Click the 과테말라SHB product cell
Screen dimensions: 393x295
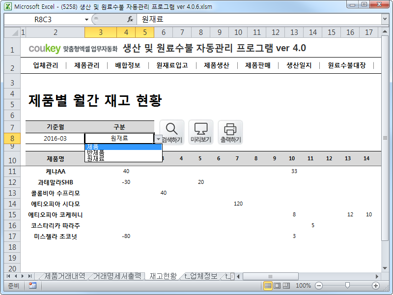tap(55, 182)
